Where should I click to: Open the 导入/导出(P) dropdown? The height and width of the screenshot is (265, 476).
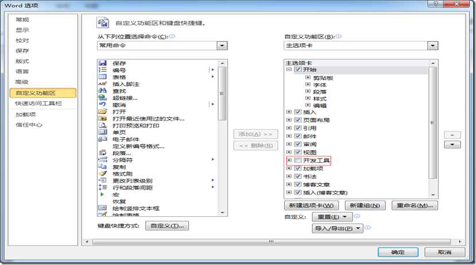338,228
